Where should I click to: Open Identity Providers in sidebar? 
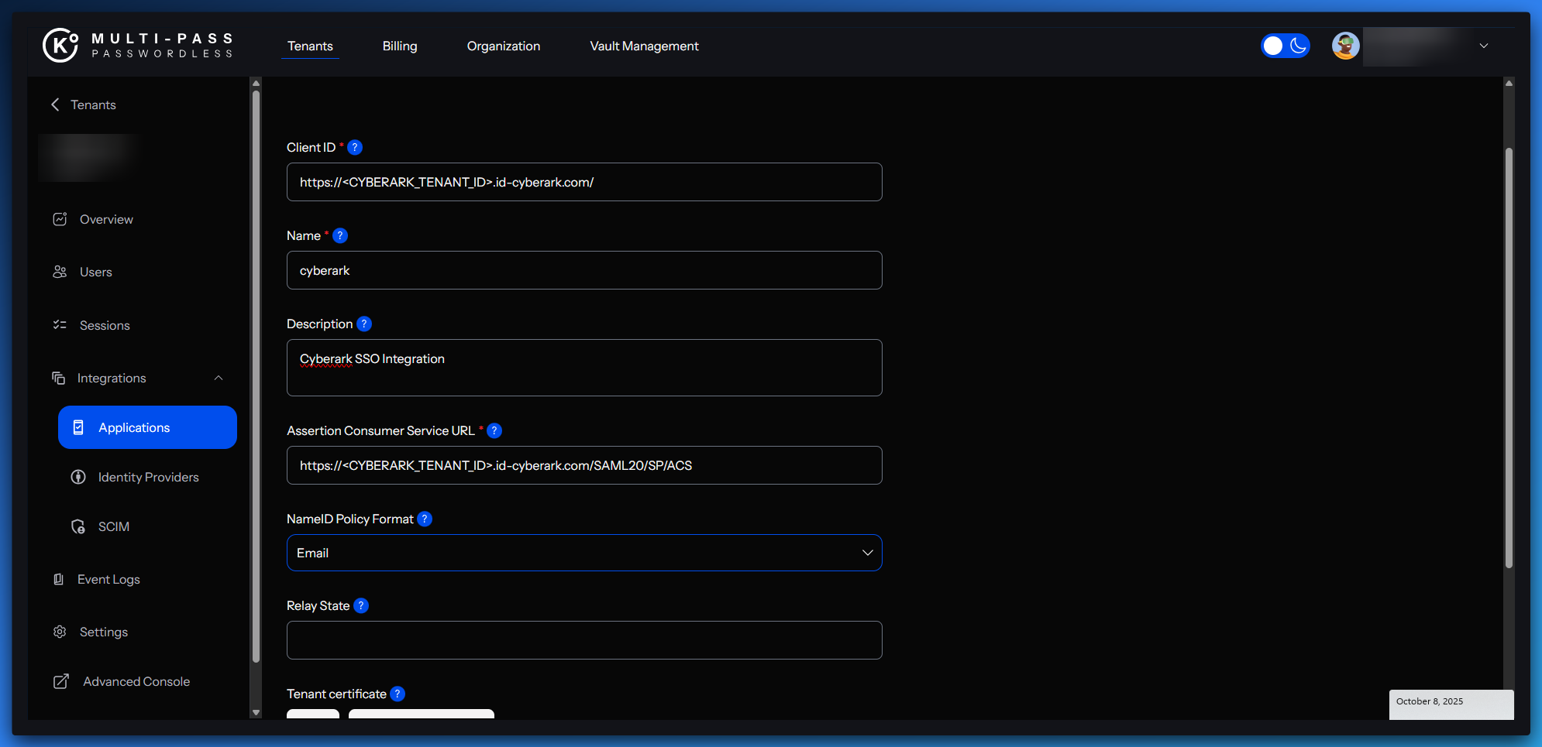(x=148, y=477)
